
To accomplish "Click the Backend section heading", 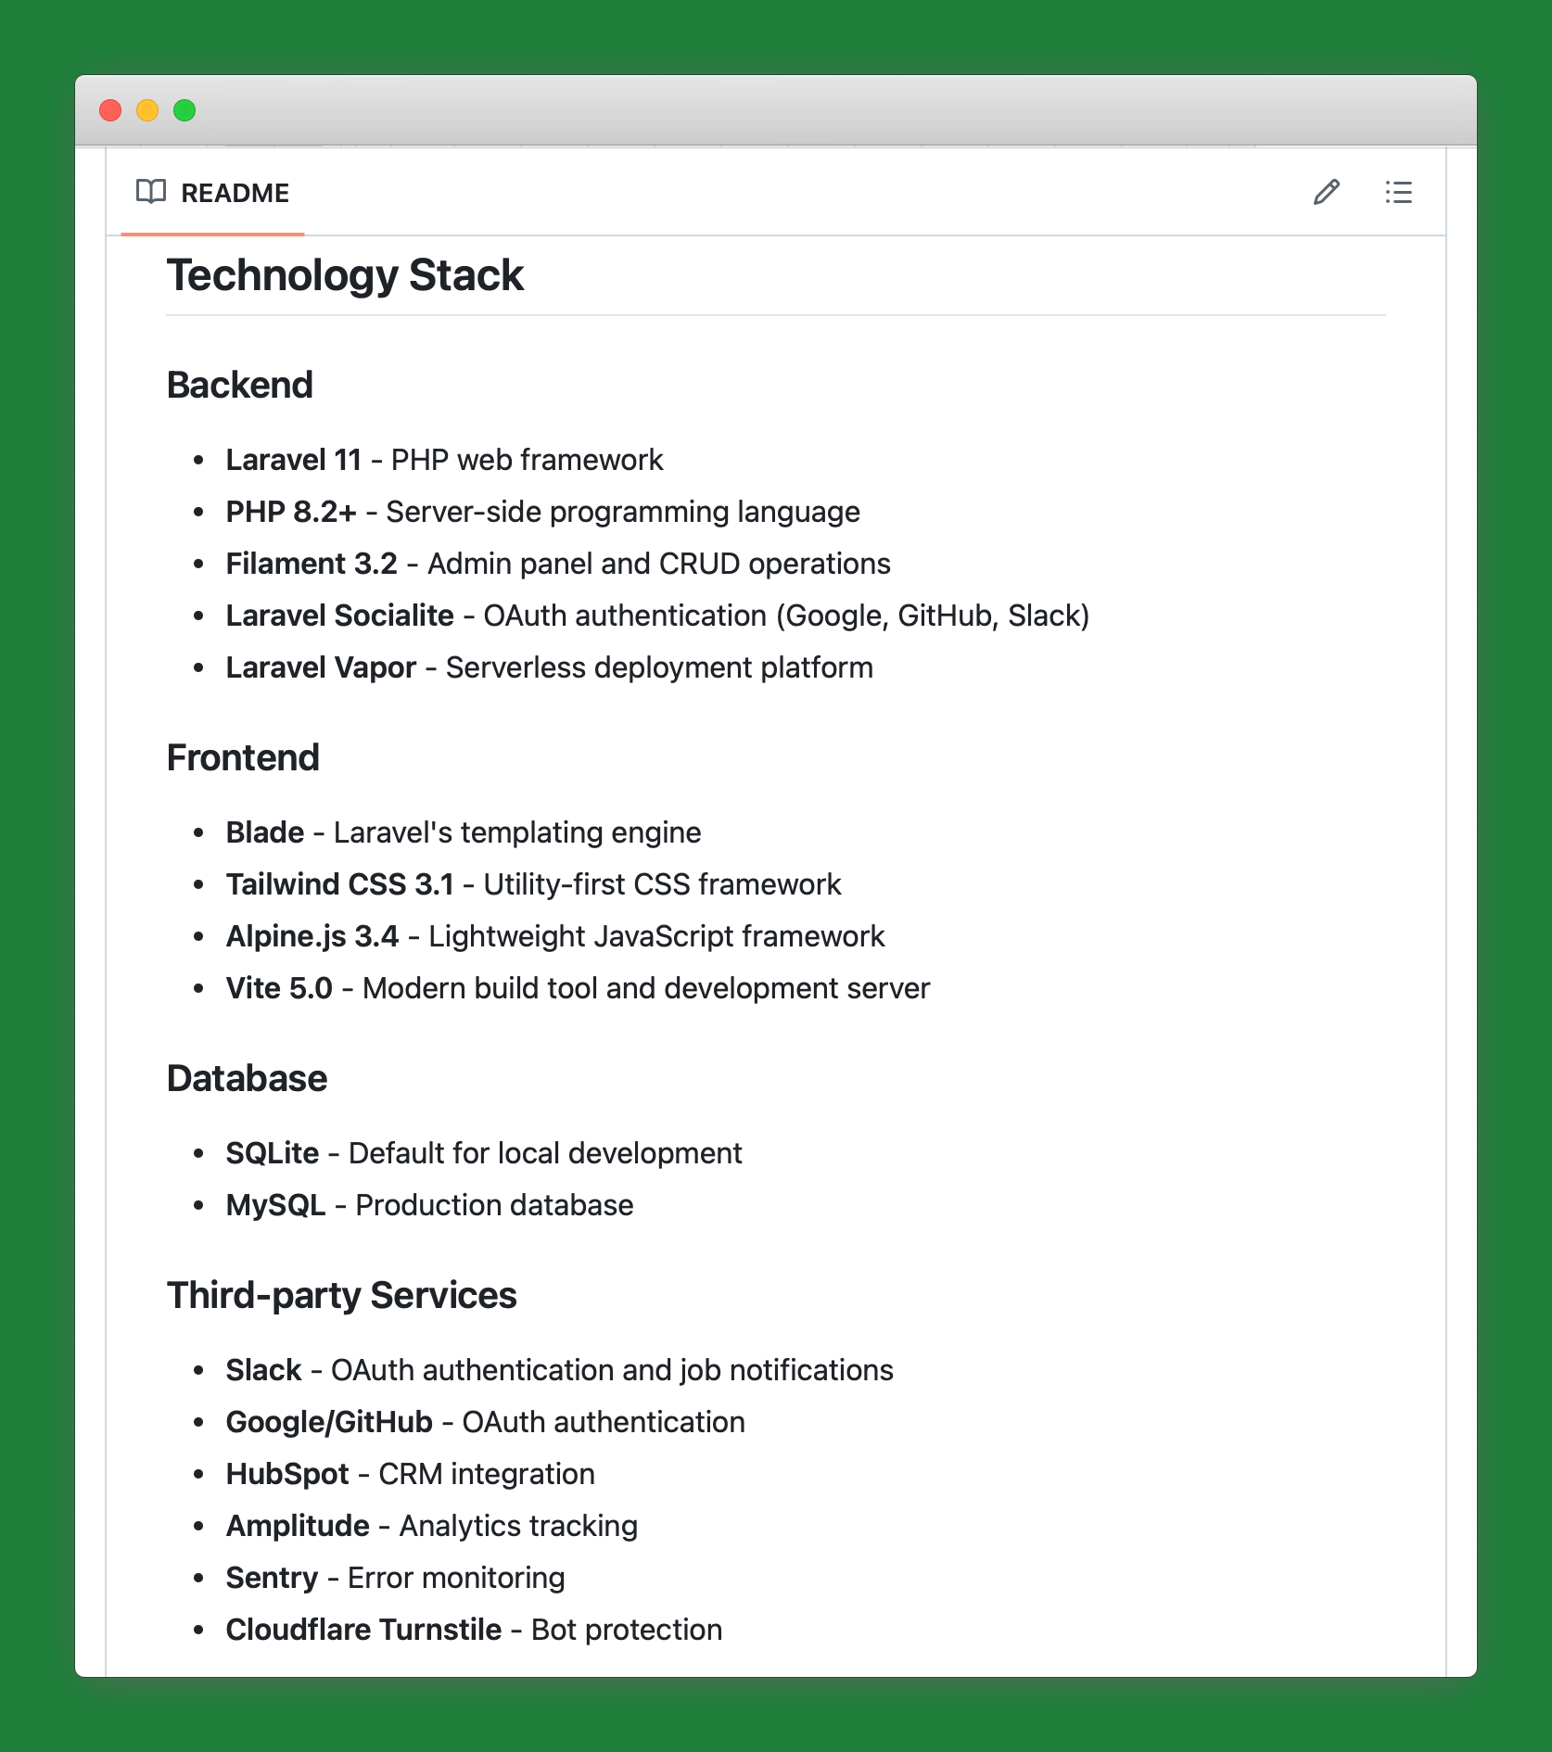I will click(x=239, y=385).
